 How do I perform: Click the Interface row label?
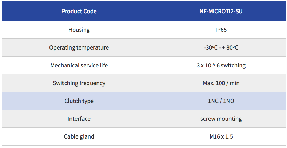tap(79, 119)
